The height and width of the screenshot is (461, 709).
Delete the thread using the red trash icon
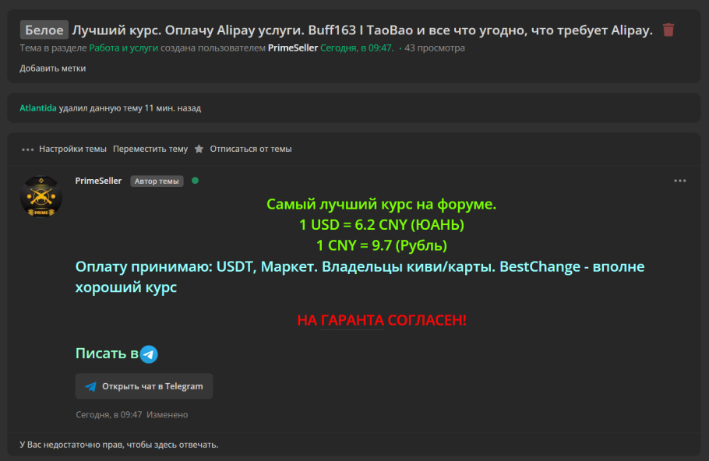coord(668,29)
